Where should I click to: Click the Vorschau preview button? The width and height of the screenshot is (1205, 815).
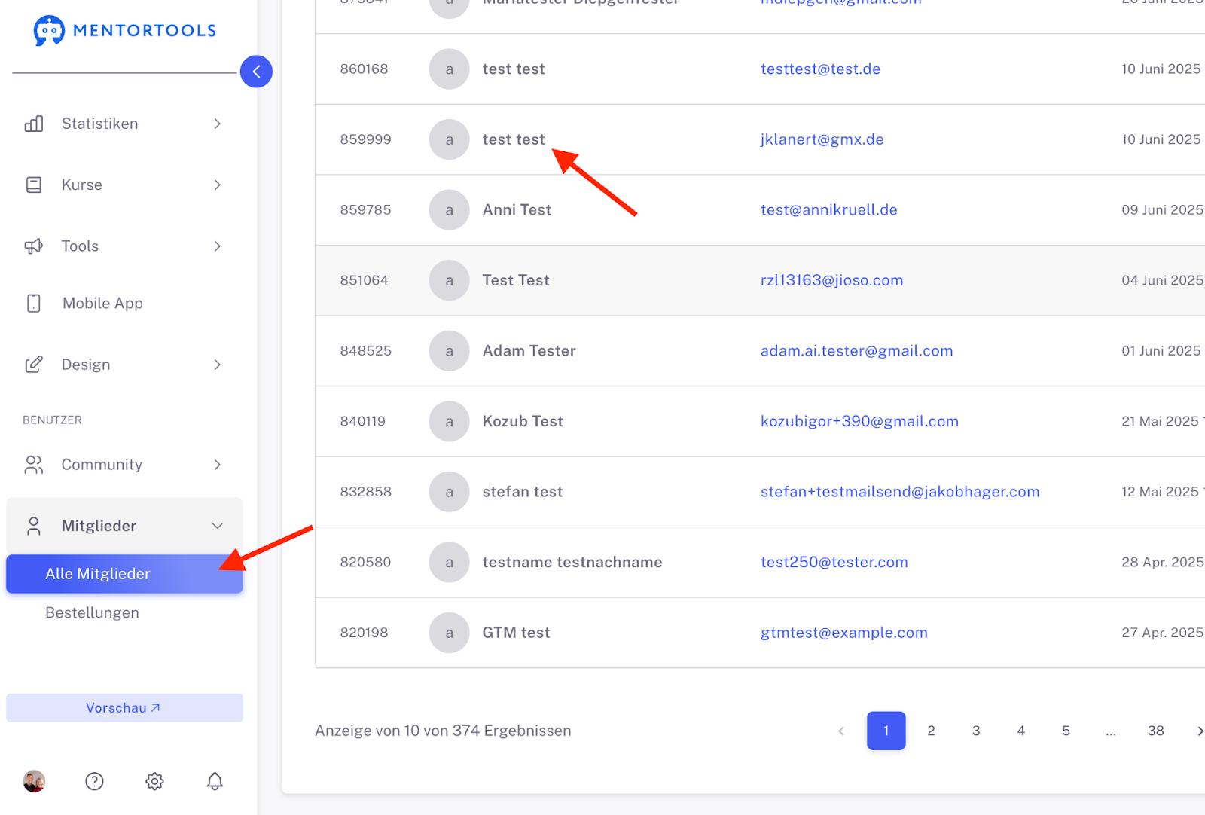pos(124,708)
